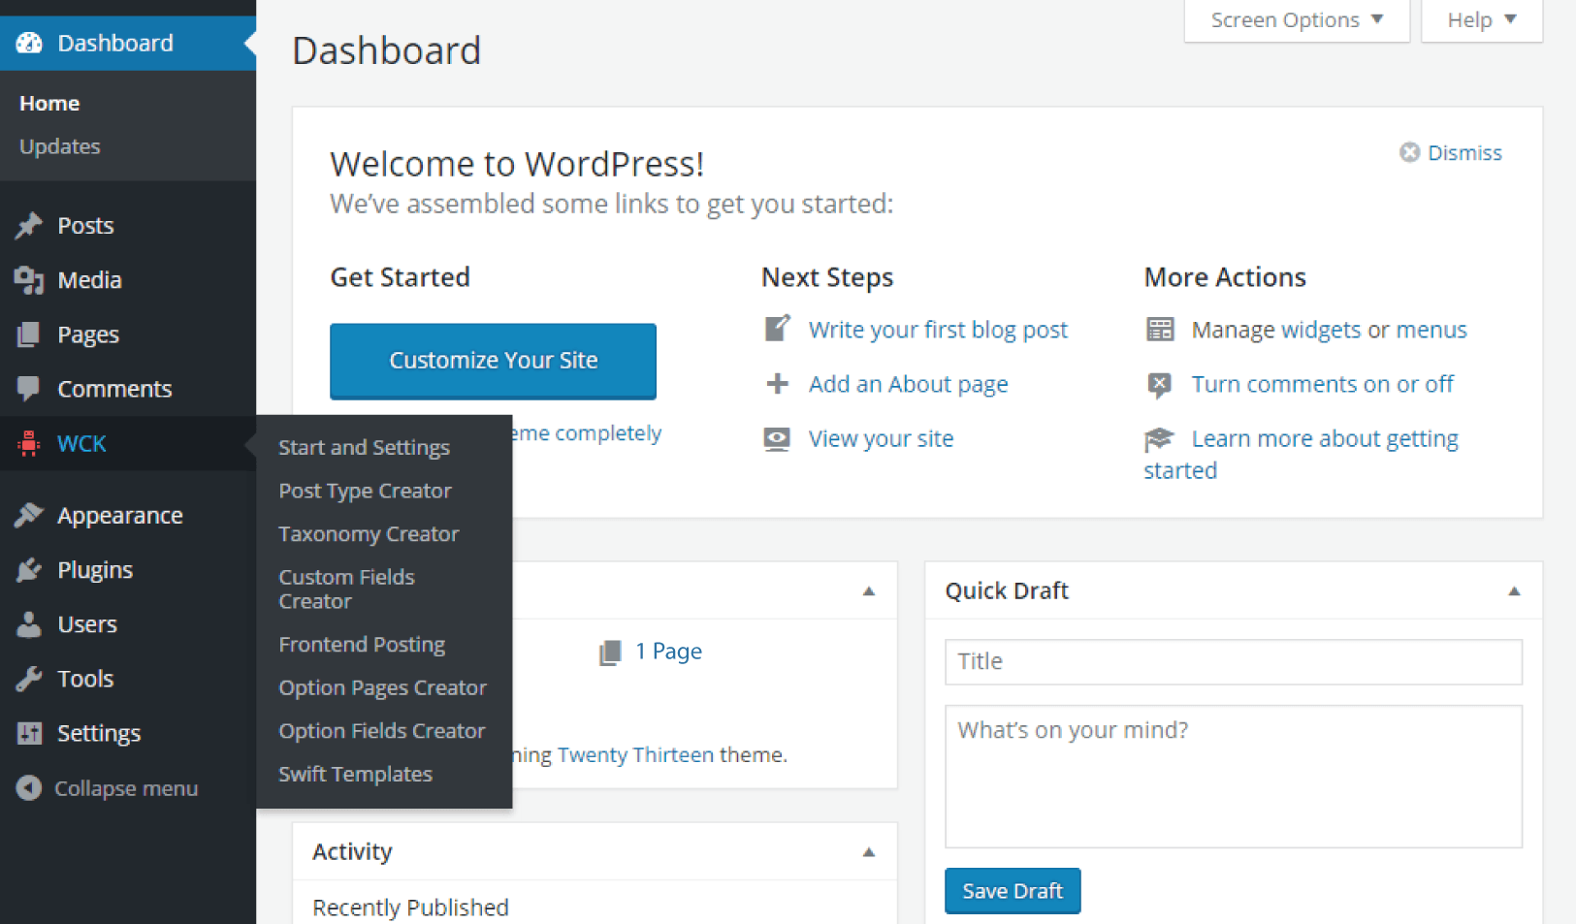Click the write blog post pencil icon

[x=777, y=329]
